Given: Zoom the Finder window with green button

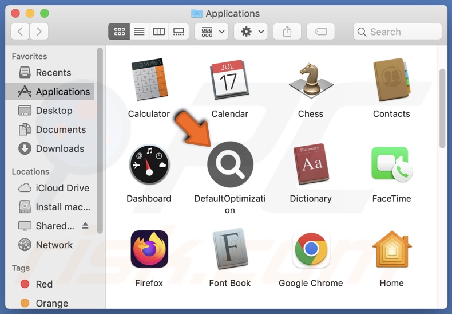Looking at the screenshot, I should [45, 13].
